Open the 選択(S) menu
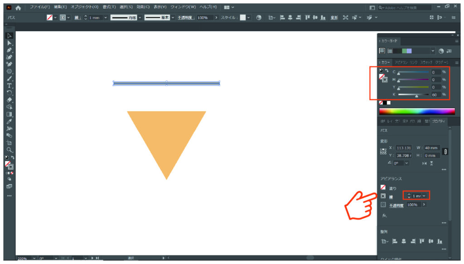 (126, 7)
